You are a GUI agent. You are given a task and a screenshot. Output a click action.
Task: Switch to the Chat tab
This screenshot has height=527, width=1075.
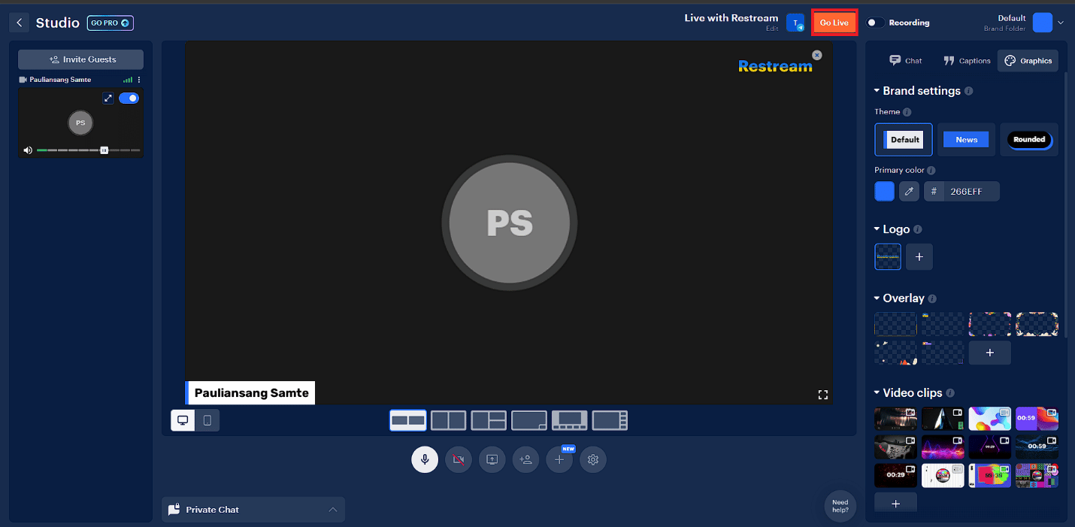tap(905, 61)
